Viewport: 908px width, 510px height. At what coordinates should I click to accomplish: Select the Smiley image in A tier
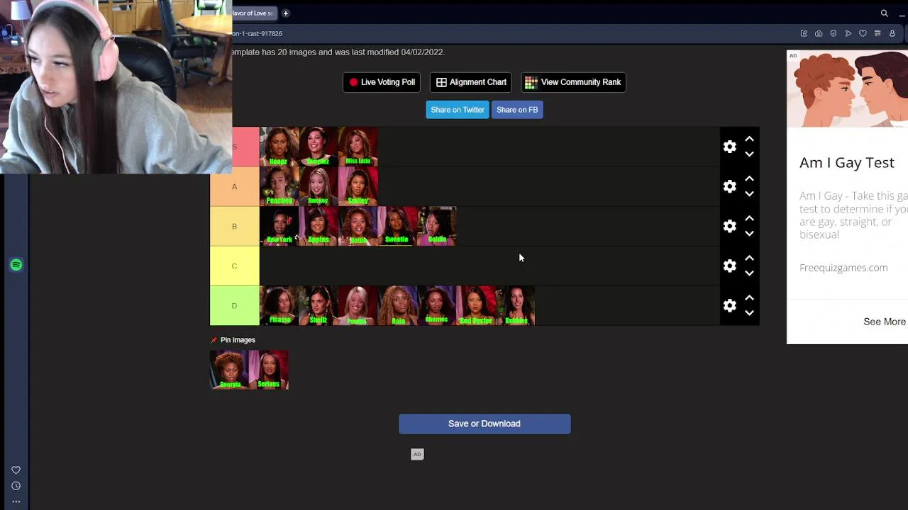tap(358, 186)
